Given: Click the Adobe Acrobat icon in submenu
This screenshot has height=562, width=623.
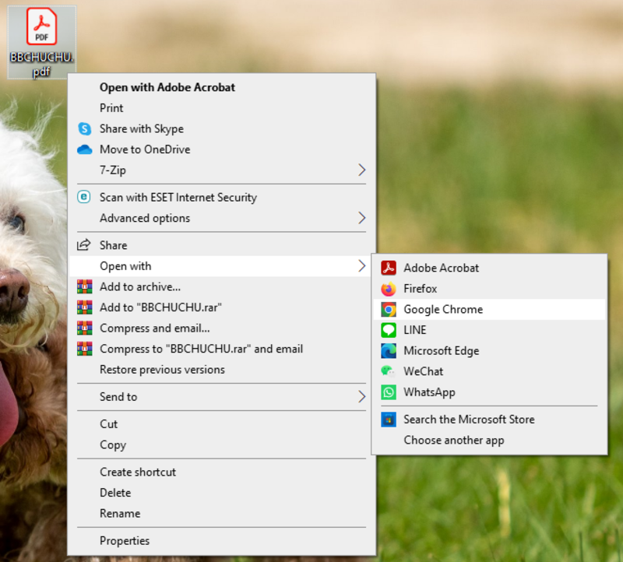Looking at the screenshot, I should 388,268.
